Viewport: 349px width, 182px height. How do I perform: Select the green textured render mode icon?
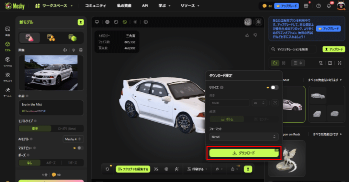coord(124,22)
